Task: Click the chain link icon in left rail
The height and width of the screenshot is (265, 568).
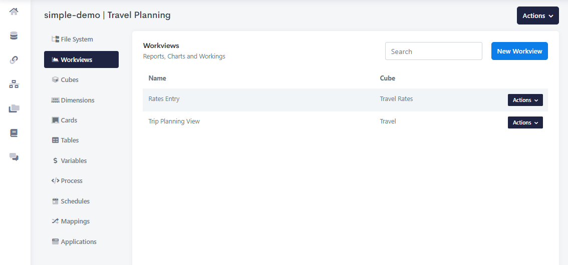Action: coord(14,60)
